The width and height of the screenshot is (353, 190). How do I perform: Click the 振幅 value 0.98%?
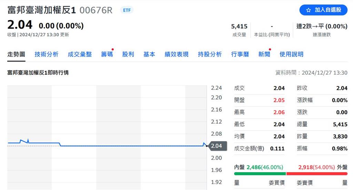click(340, 148)
